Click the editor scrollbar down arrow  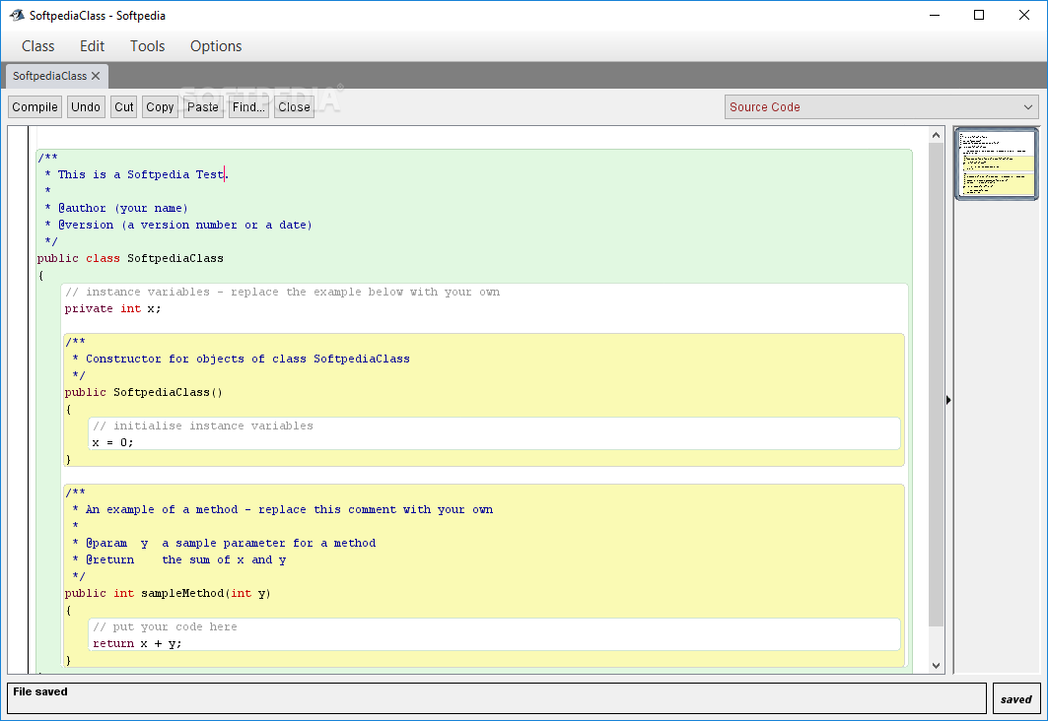coord(936,666)
